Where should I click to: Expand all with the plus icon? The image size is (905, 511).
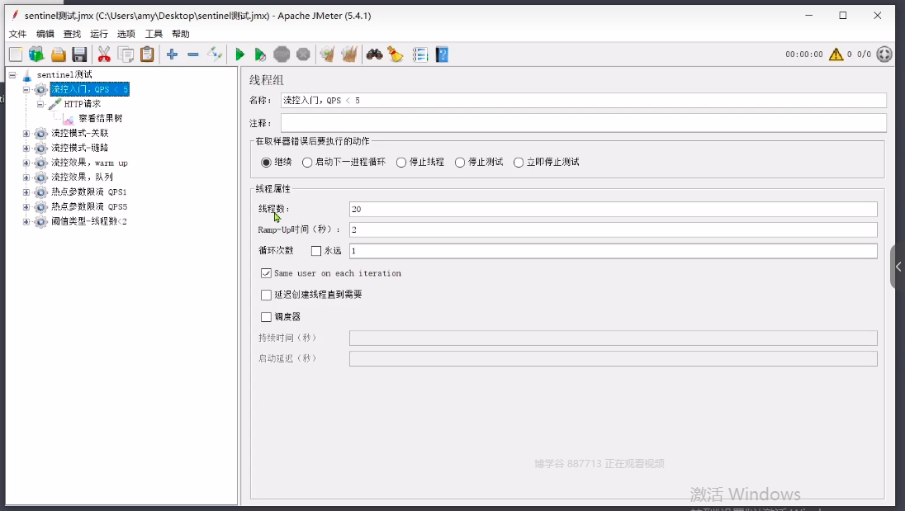coord(172,54)
